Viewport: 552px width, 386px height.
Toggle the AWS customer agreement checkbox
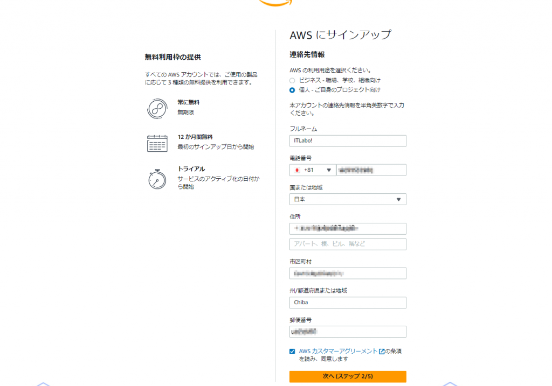pyautogui.click(x=292, y=351)
